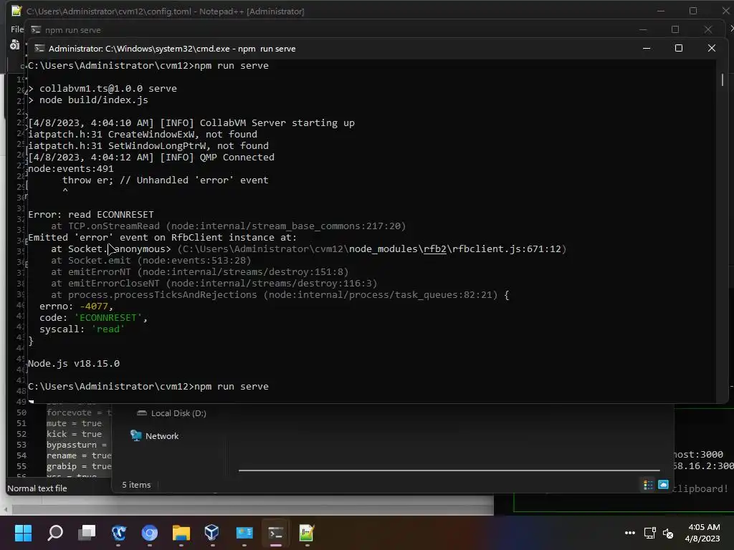This screenshot has width=734, height=550.
Task: Minimize the Administrator cmd.exe window
Action: [x=647, y=48]
